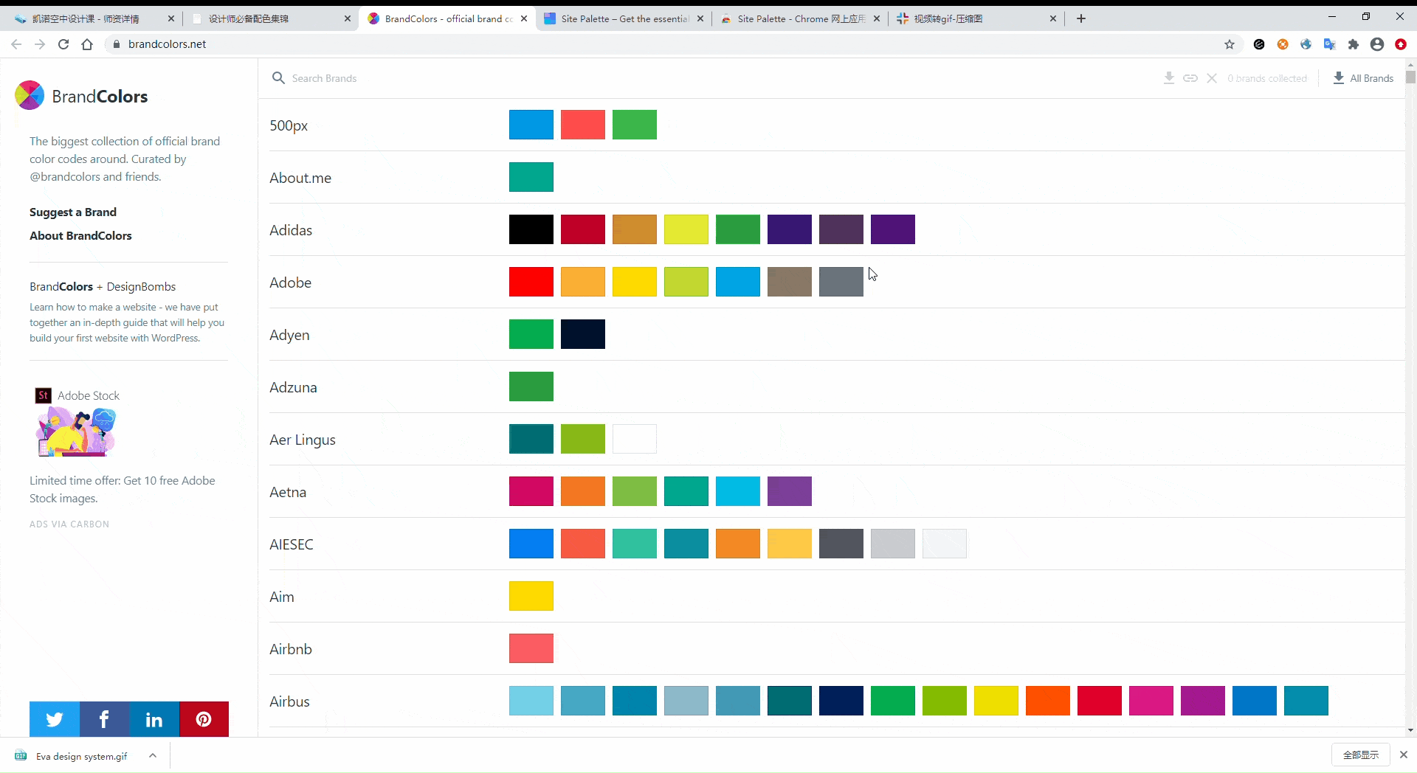This screenshot has width=1417, height=773.
Task: Select the Airbus orange swatch
Action: click(1048, 701)
